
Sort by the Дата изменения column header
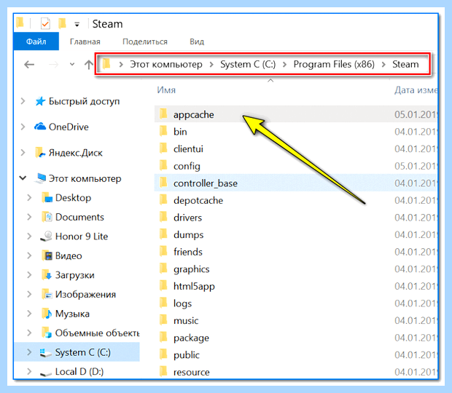(x=416, y=90)
